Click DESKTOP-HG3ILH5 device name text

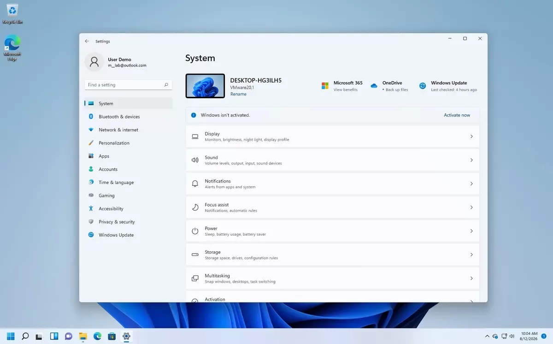[256, 80]
